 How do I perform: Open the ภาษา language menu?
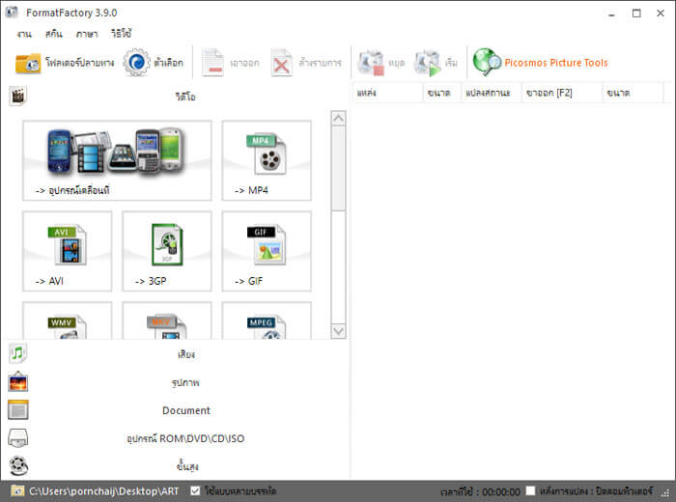click(x=87, y=34)
